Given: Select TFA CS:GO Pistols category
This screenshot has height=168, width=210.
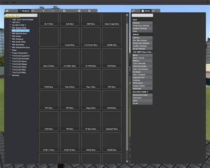Looking at the screenshot, I should (19, 67).
